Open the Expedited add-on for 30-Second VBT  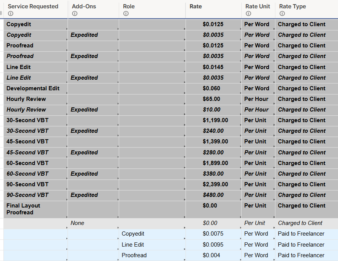(x=93, y=131)
